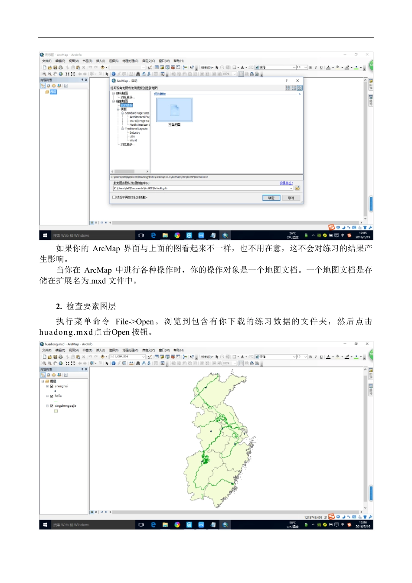This screenshot has width=412, height=583.
Task: Click the Save icon in the upper ArcMap toolbar
Action: tap(55, 67)
